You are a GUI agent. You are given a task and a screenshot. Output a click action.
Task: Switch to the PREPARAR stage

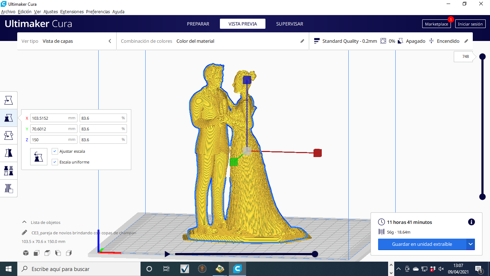198,24
